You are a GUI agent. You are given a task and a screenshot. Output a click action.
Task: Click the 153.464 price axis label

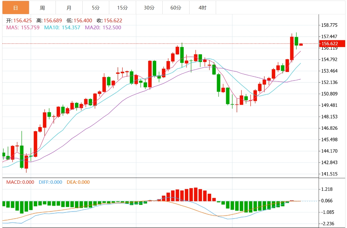(x=329, y=71)
